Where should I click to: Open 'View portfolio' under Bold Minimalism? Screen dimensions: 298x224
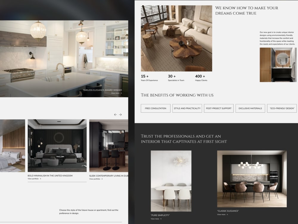click(x=34, y=179)
